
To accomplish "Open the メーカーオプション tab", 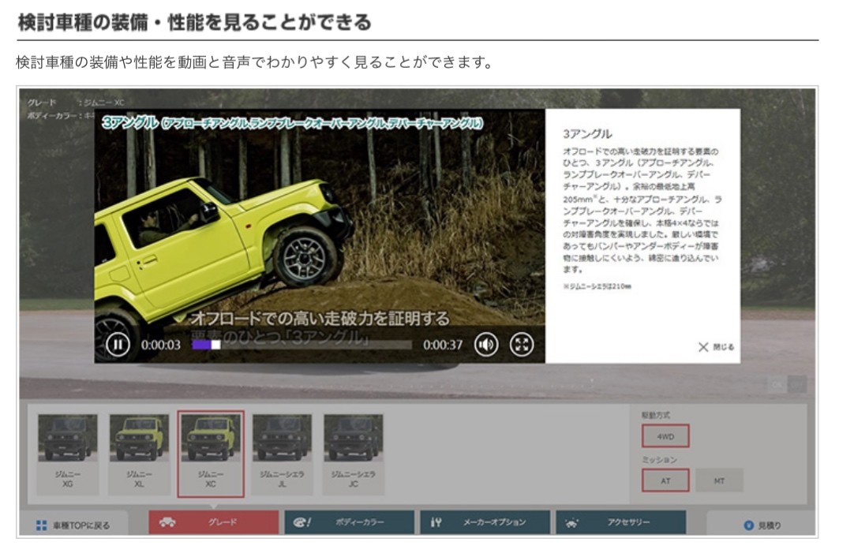I will coord(485,522).
